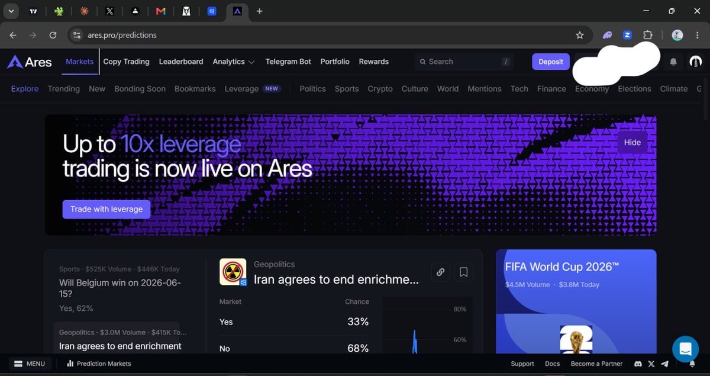Filter markets by World
This screenshot has height=376, width=710.
(x=448, y=89)
